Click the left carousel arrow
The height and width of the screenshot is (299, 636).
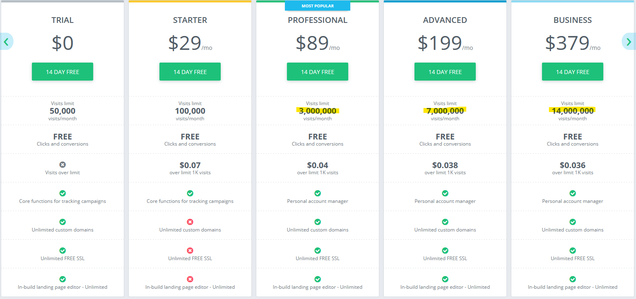[x=6, y=41]
